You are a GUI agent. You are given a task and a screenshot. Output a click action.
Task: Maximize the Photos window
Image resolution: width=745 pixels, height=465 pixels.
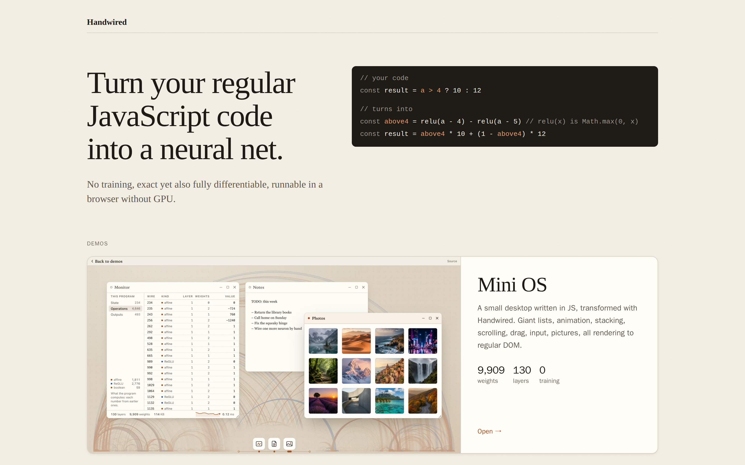tap(430, 318)
